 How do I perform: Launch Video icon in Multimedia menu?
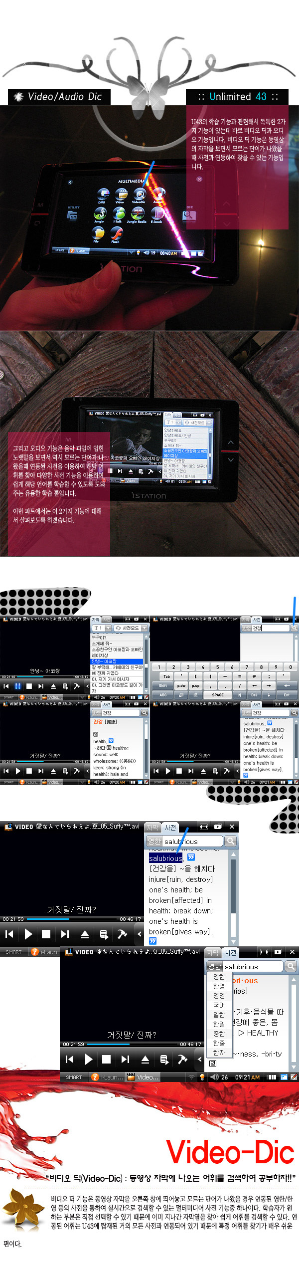point(120,196)
